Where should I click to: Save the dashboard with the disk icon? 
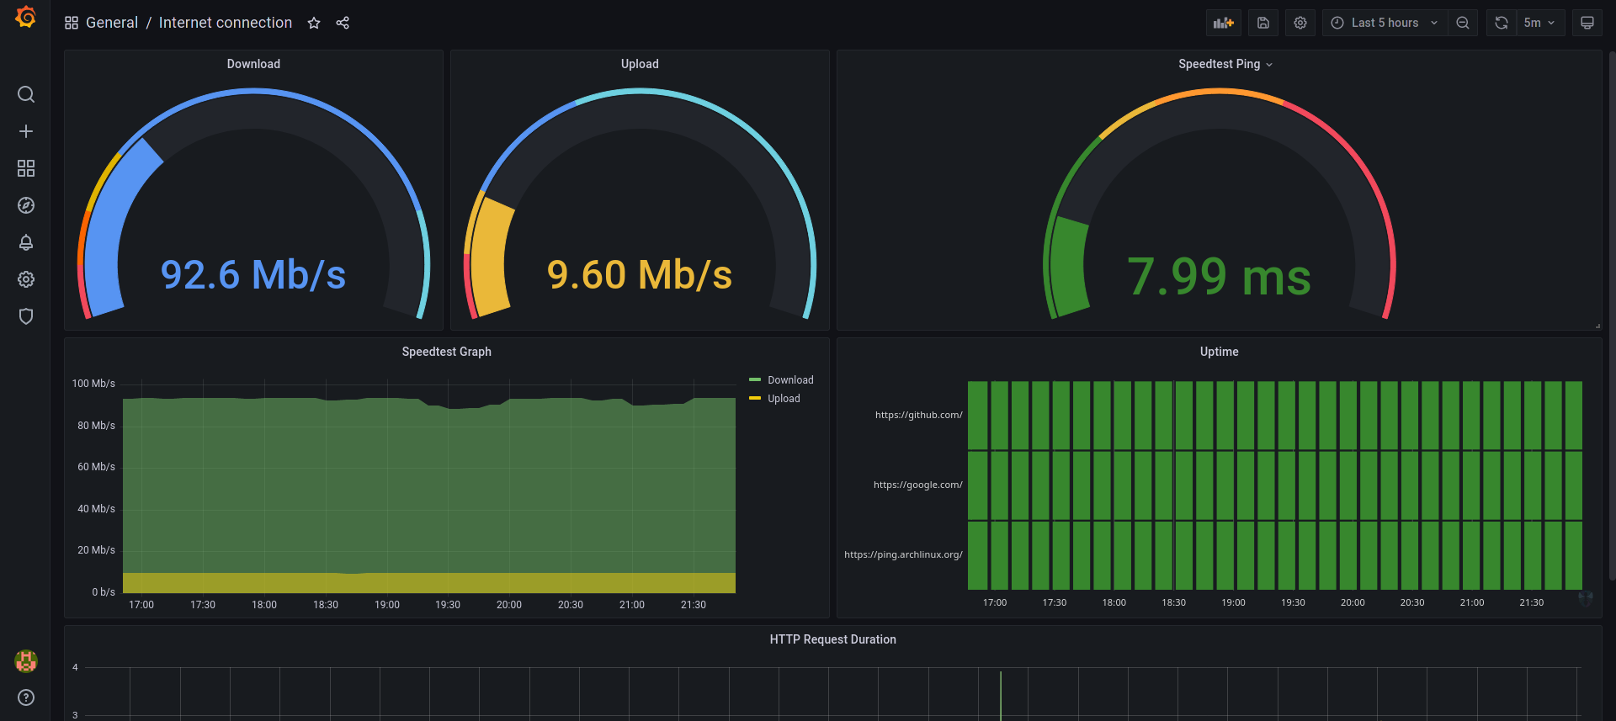(1263, 23)
